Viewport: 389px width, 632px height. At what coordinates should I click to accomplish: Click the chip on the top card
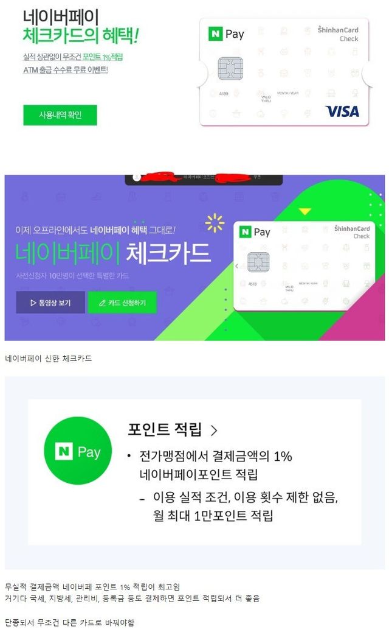(x=230, y=68)
